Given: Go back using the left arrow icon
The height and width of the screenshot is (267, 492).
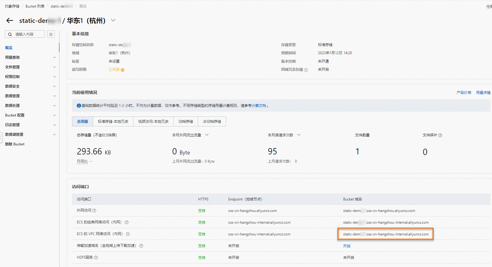Looking at the screenshot, I should (10, 20).
